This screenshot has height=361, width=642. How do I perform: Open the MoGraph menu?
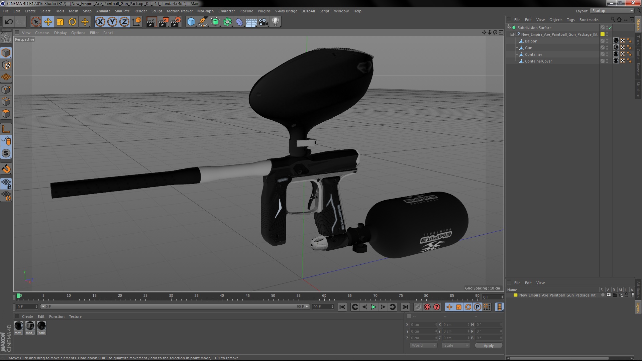tap(205, 11)
